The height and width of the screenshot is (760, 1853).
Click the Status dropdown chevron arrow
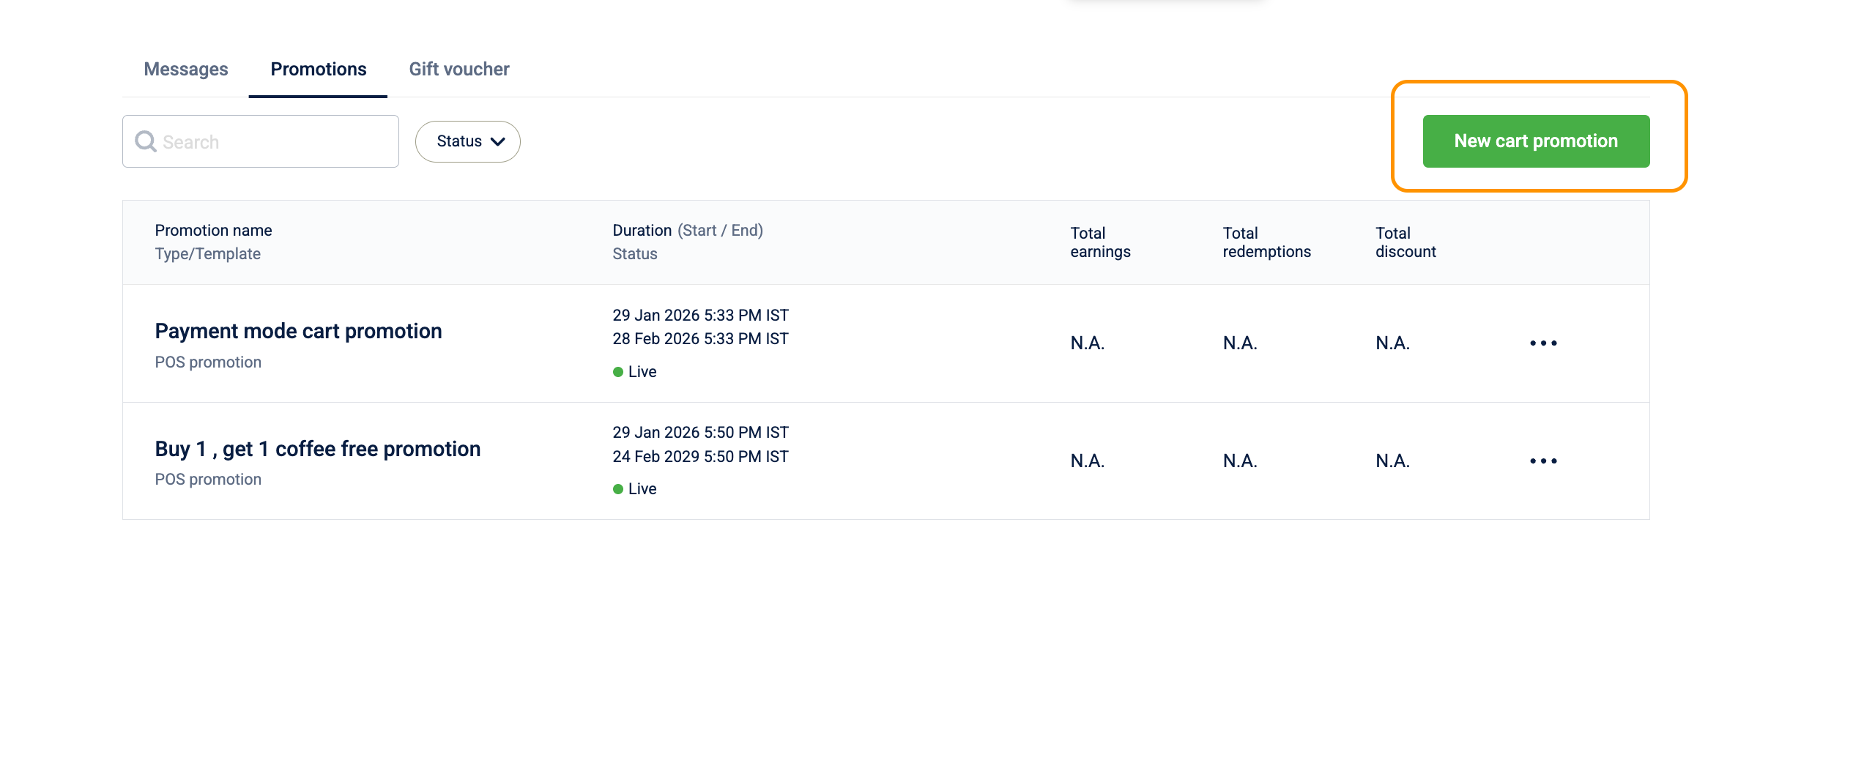pos(498,142)
